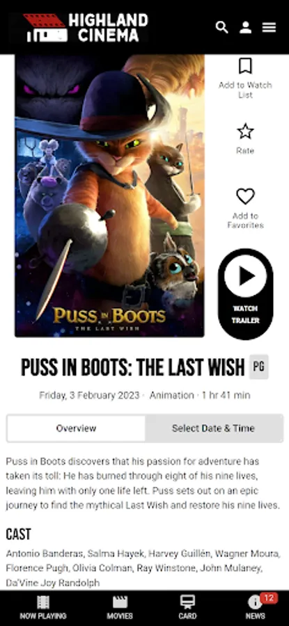Image resolution: width=289 pixels, height=626 pixels.
Task: Click the Watch Trailer text label
Action: [245, 314]
